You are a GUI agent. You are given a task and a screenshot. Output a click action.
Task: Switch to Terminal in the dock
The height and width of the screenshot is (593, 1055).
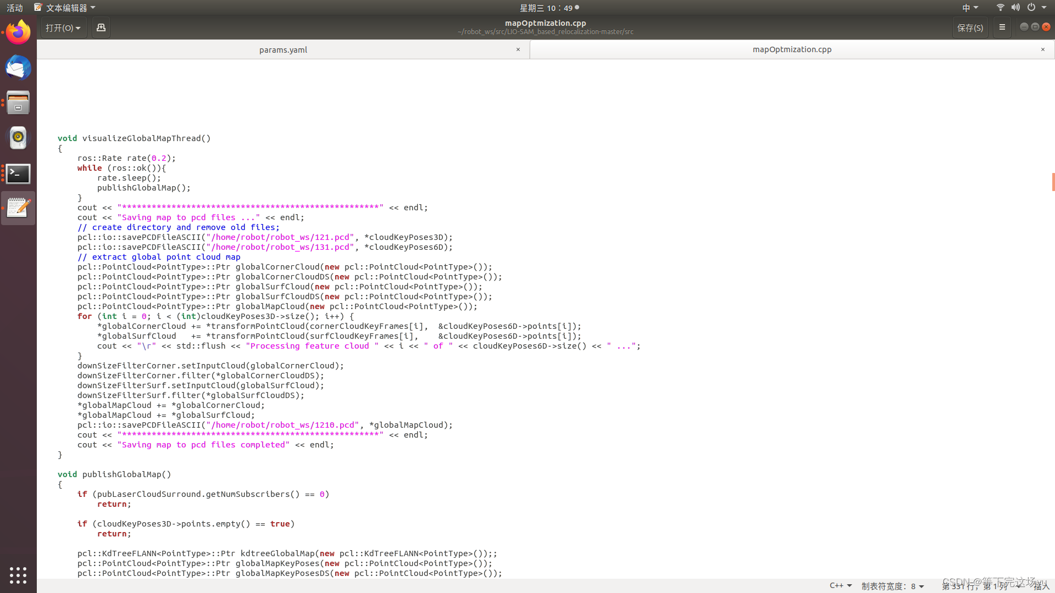click(x=18, y=174)
